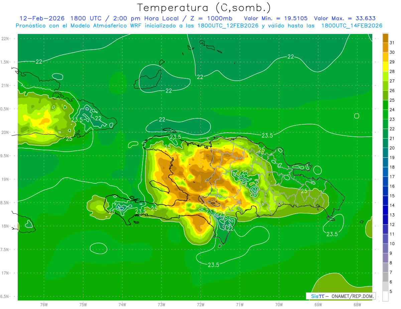Screen dimensions: 401x309
Task: Select 'Valor Max. = 33.633' text
Action: [345, 18]
